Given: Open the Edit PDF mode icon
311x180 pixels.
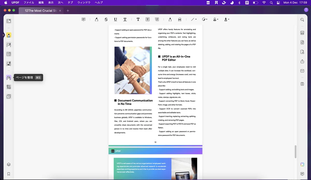Looking at the screenshot, I should 9,45.
